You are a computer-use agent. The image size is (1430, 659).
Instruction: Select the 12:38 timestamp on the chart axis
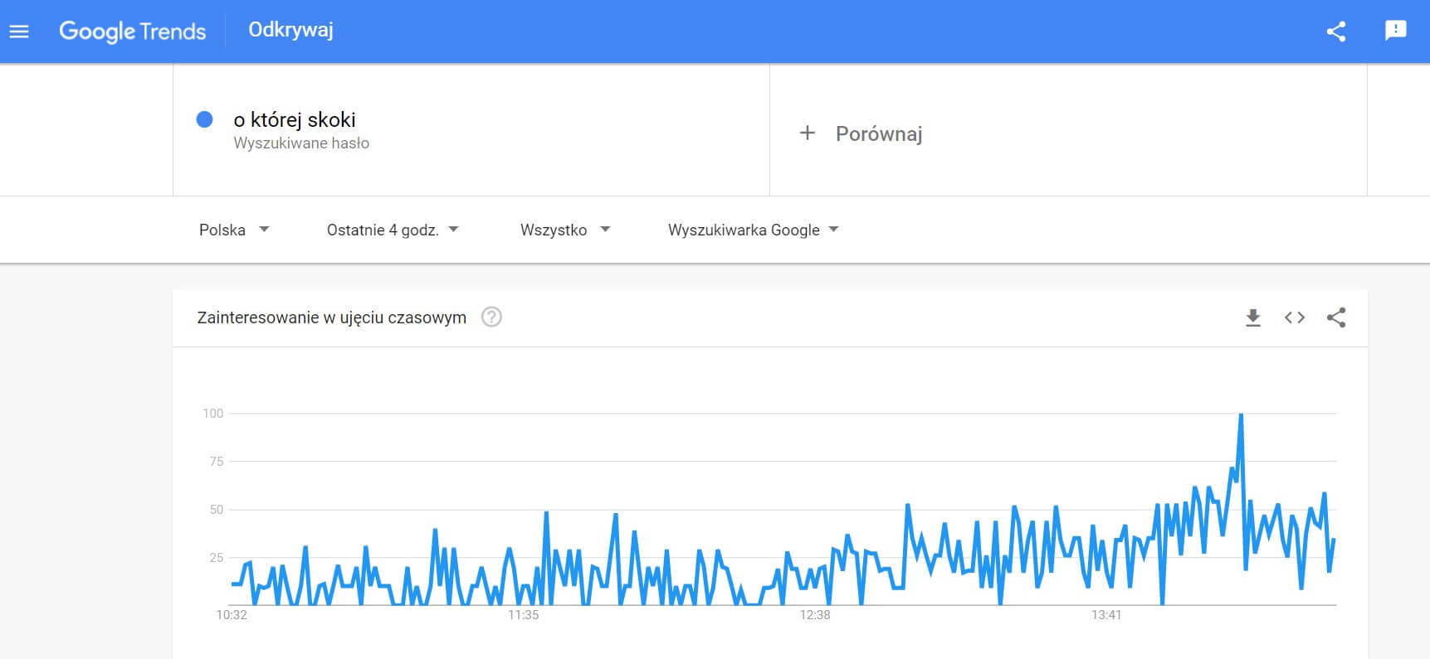[816, 615]
